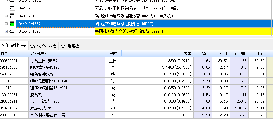Viewport: 273px width, 126px height.
Task: Click quantity 0.0280[0.1800]
Action: click(178, 108)
